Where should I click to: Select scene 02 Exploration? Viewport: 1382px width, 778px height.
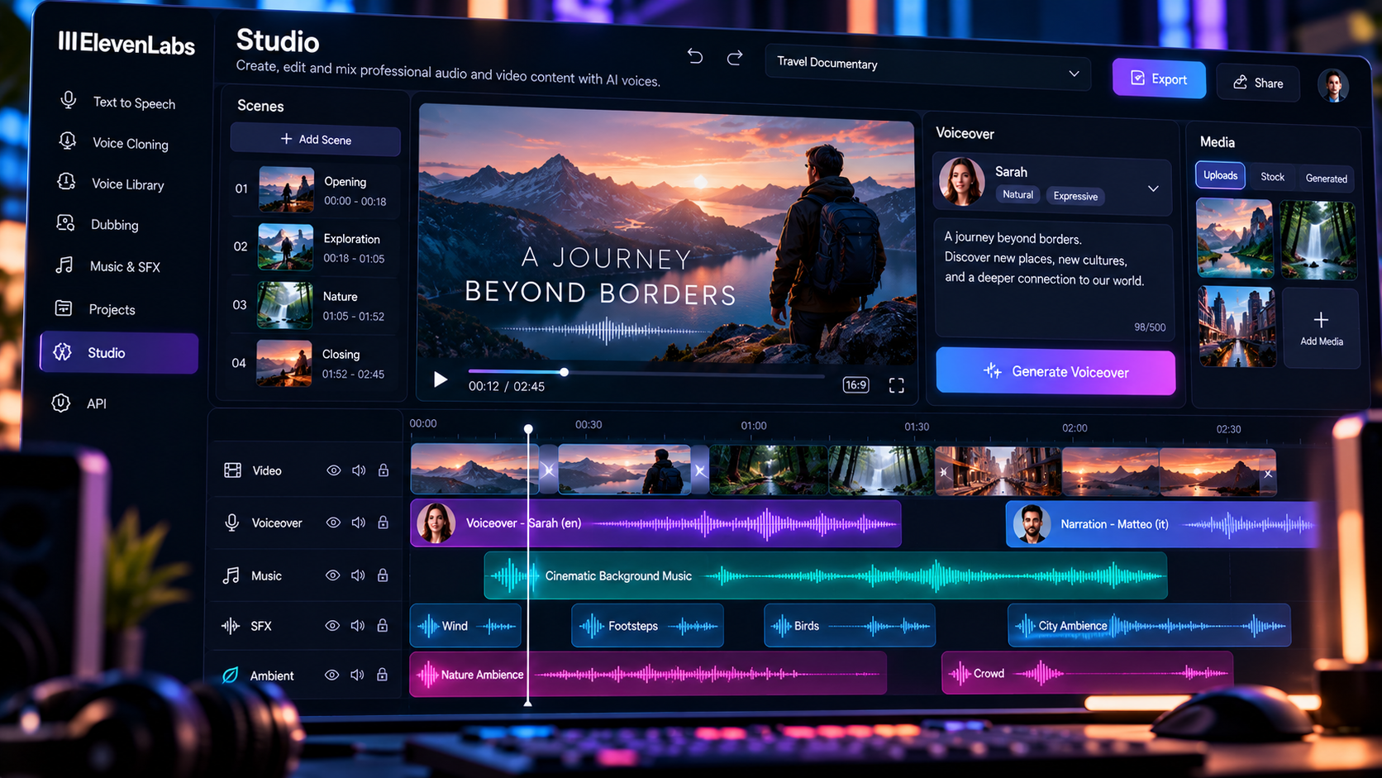[315, 247]
